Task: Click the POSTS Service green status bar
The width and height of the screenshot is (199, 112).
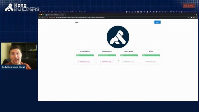Action: tap(85, 55)
